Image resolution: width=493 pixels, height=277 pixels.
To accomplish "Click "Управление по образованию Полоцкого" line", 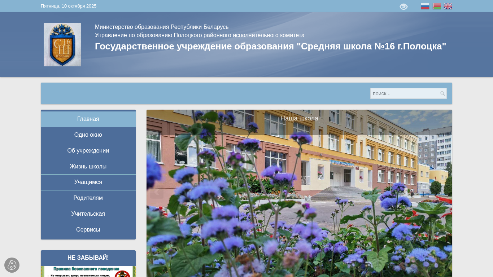I will (x=200, y=35).
